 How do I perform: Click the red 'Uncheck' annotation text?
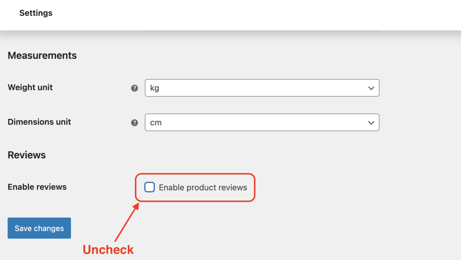[108, 250]
